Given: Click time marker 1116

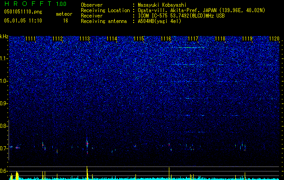Looking at the screenshot, I should click(166, 38).
